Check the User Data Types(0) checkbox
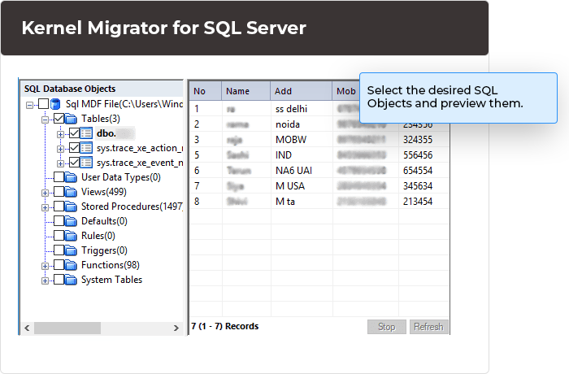 (59, 176)
